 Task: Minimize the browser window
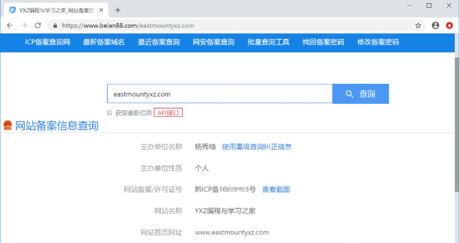[409, 6]
